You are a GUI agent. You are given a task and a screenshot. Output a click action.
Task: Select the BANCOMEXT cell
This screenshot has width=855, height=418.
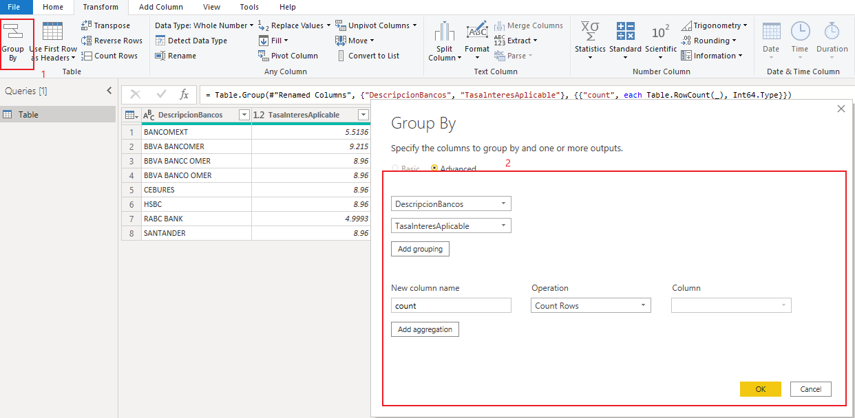[x=196, y=132]
